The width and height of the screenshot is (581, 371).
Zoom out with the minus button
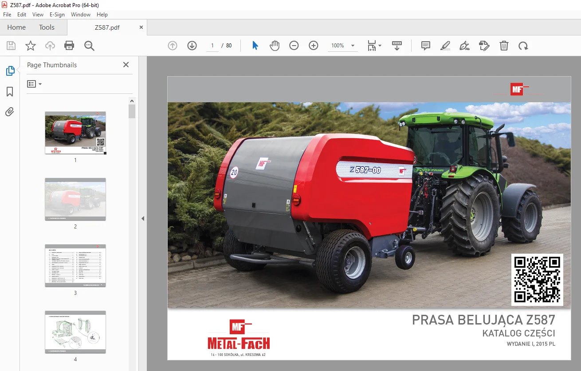(x=294, y=46)
